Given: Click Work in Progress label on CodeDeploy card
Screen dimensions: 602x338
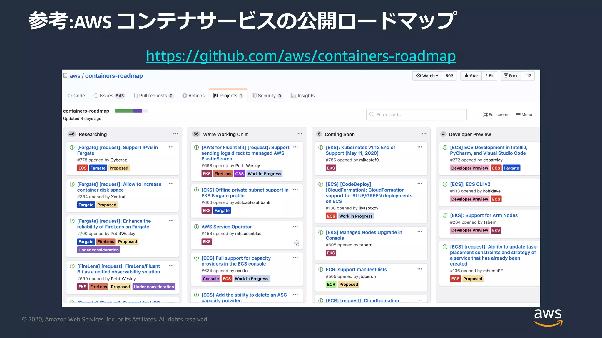Looking at the screenshot, I should [356, 216].
